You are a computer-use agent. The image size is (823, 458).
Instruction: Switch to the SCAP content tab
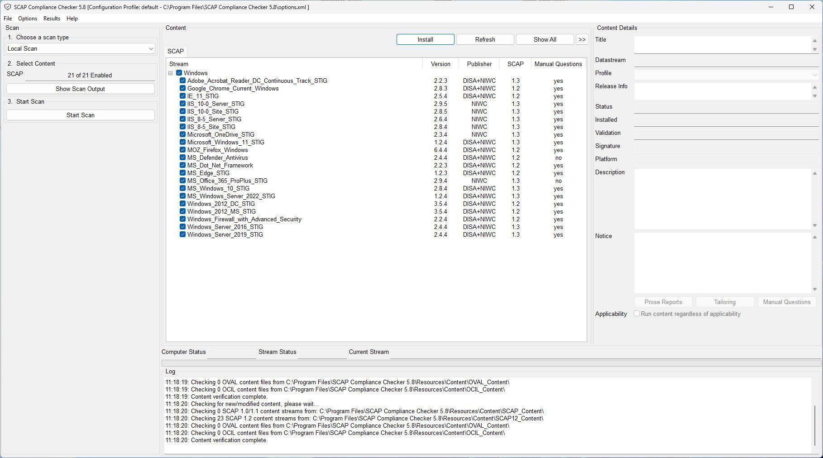tap(176, 51)
